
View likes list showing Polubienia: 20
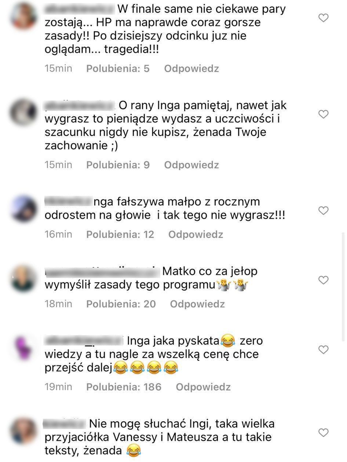pyautogui.click(x=121, y=304)
